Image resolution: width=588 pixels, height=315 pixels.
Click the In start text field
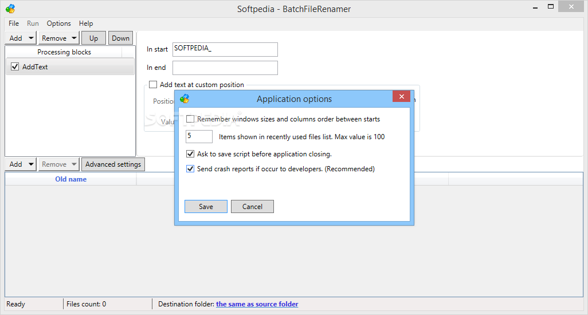pyautogui.click(x=225, y=49)
